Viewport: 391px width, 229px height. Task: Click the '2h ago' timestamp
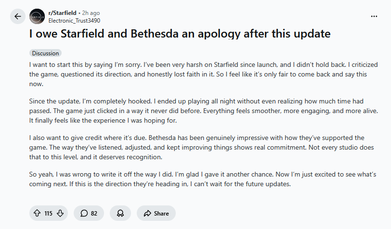pyautogui.click(x=91, y=13)
